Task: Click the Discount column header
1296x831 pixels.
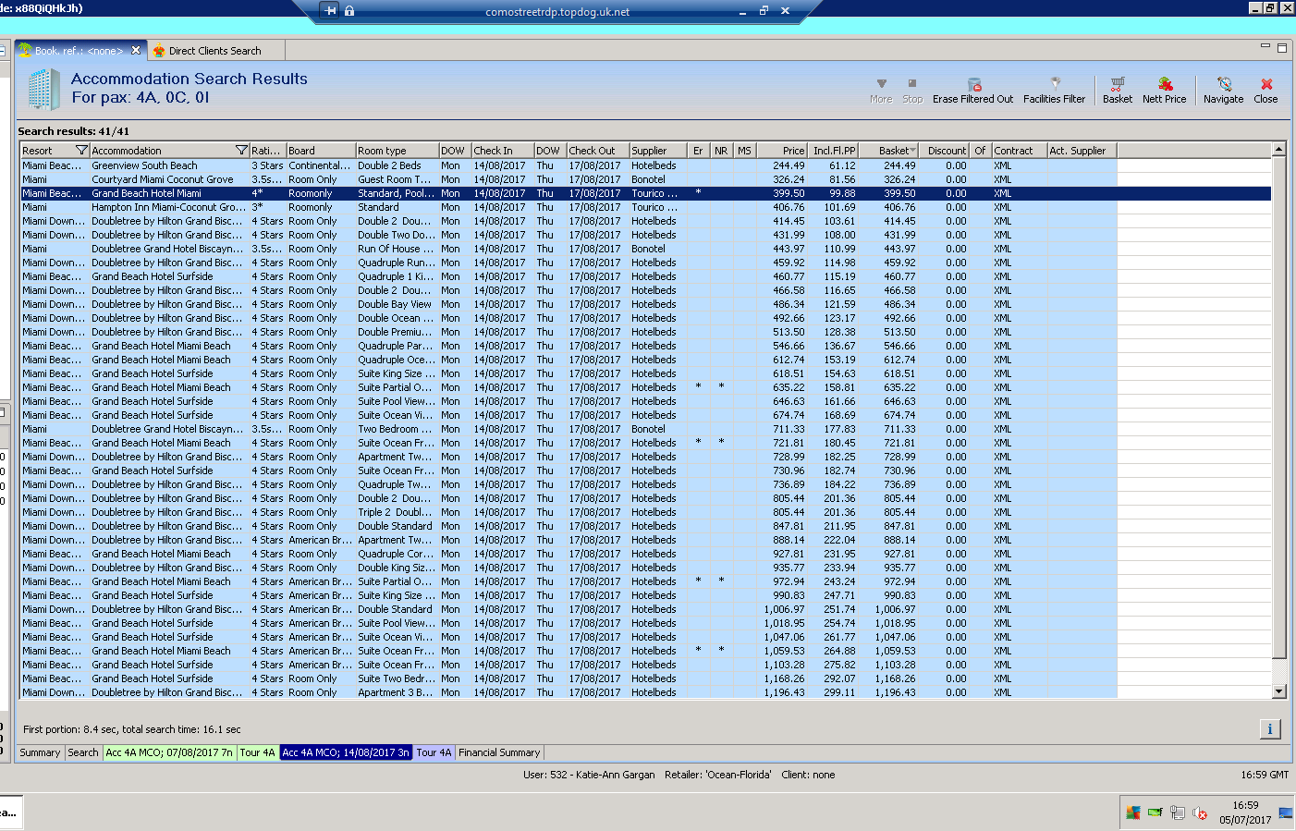Action: pyautogui.click(x=944, y=151)
